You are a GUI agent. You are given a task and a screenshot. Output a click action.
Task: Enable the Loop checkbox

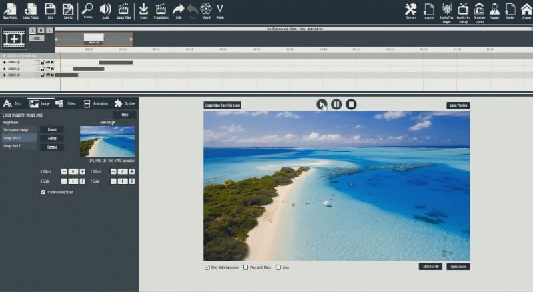(x=278, y=267)
